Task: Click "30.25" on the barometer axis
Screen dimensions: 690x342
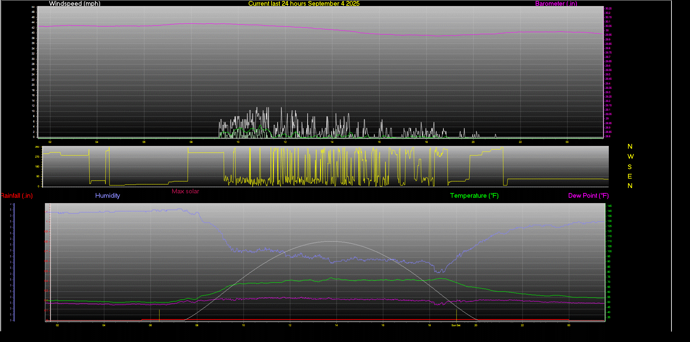Action: click(x=608, y=8)
